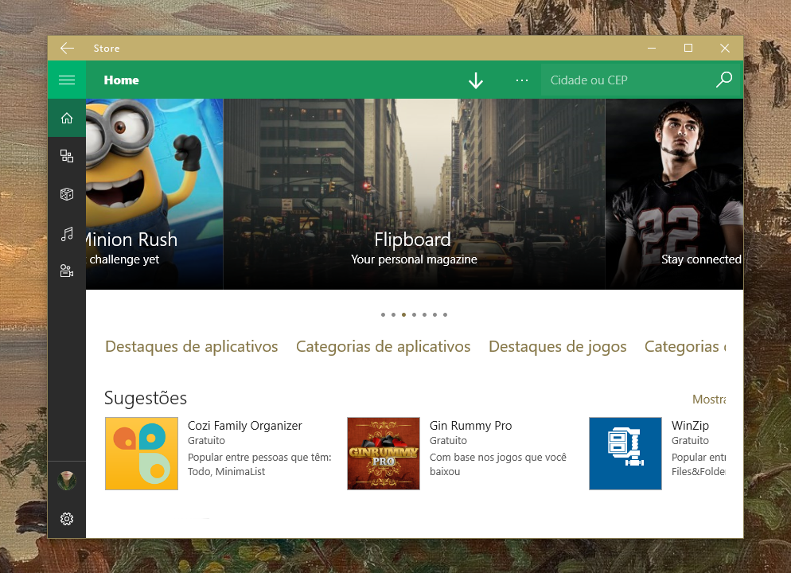Select the last carousel page dot
Image resolution: width=791 pixels, height=573 pixels.
click(445, 314)
